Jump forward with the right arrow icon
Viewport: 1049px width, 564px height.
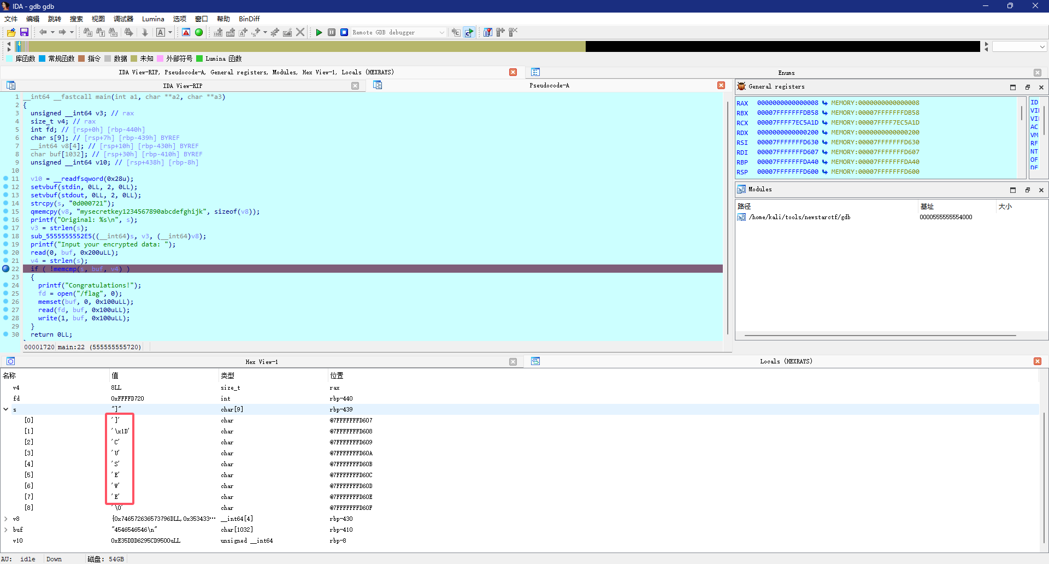pos(62,32)
